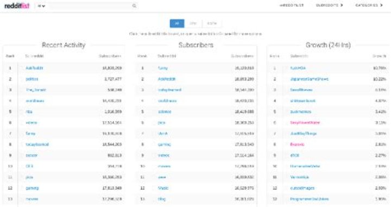Open AskReddit in Recent Activity list

click(x=34, y=68)
